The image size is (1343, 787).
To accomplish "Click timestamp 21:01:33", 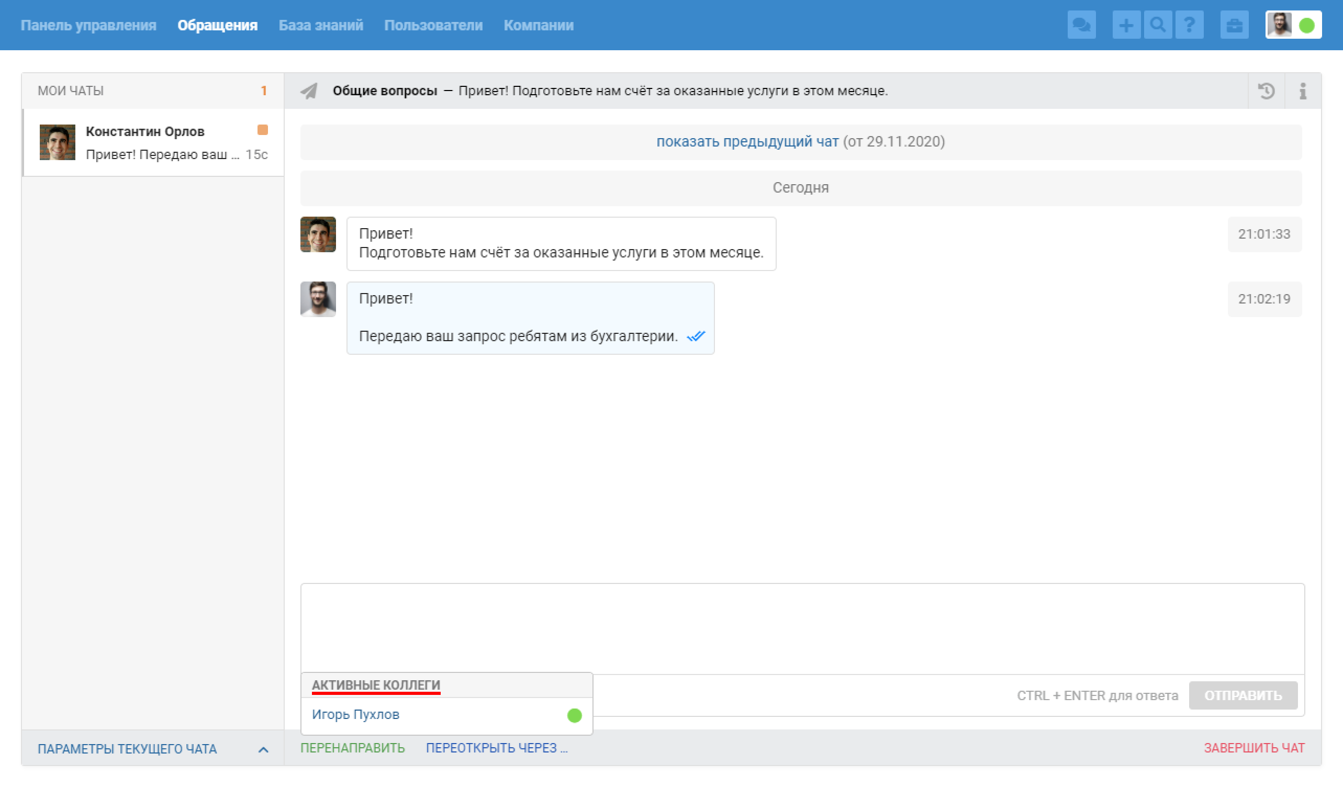I will coord(1264,234).
